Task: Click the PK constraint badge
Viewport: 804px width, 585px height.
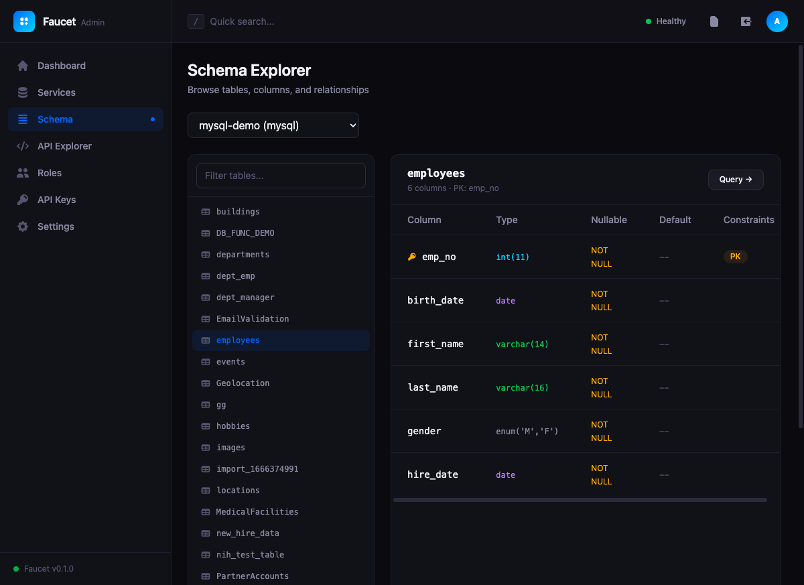Action: click(x=736, y=257)
